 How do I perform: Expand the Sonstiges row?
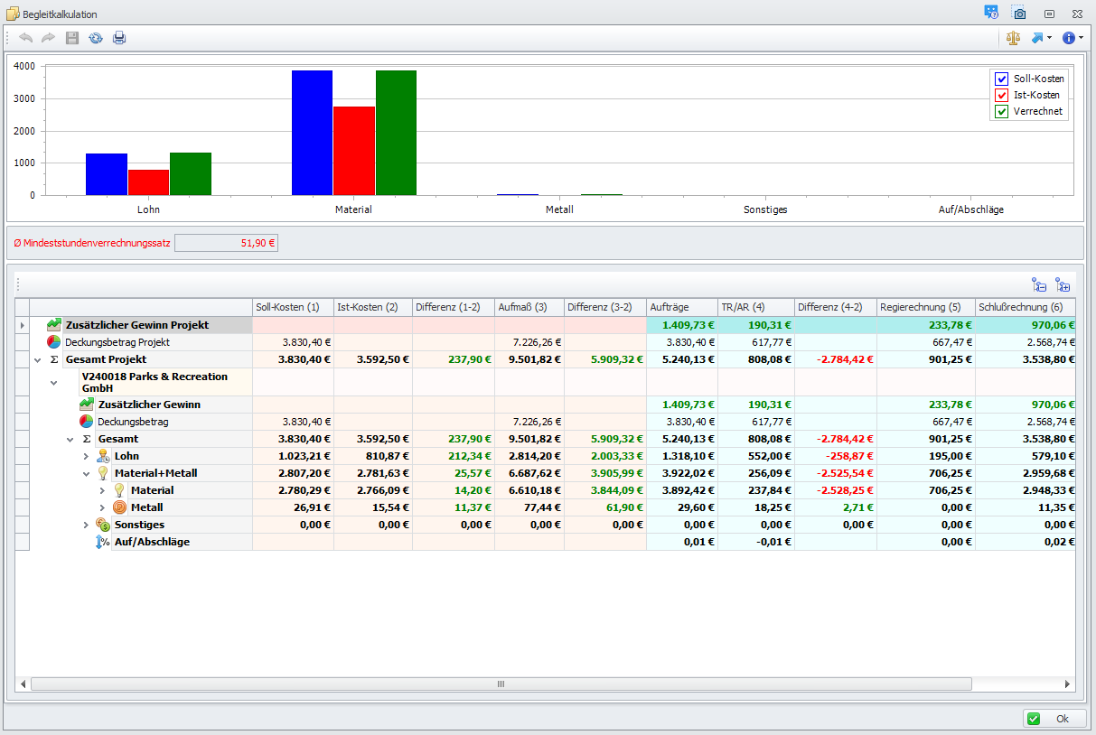click(x=87, y=525)
